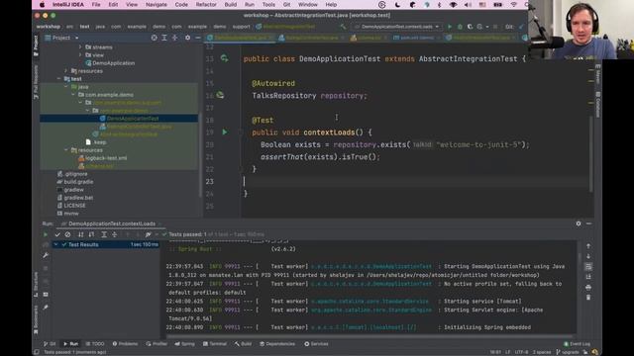Open Problems tool window tab
634x356 pixels.
[125, 344]
